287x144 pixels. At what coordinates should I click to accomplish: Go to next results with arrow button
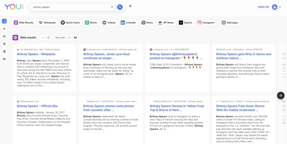280,95
